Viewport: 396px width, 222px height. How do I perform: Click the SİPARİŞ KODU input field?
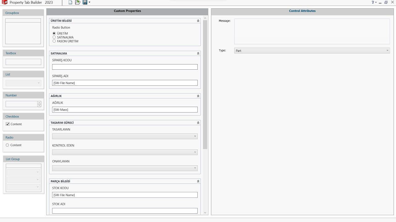[125, 67]
